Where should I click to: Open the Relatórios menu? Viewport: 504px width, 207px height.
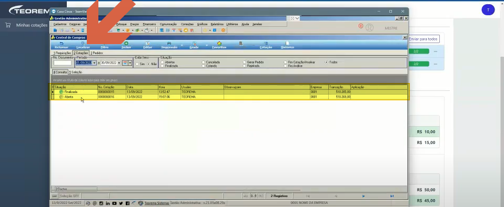(x=217, y=24)
